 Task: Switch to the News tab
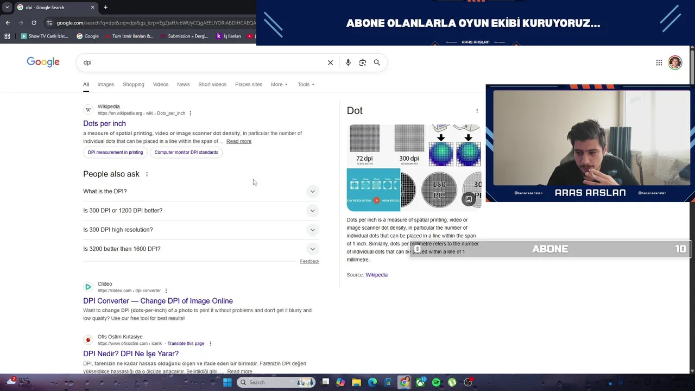coord(184,84)
